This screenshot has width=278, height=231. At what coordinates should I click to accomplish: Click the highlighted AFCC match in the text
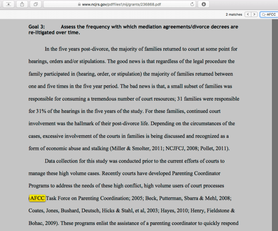click(x=37, y=198)
